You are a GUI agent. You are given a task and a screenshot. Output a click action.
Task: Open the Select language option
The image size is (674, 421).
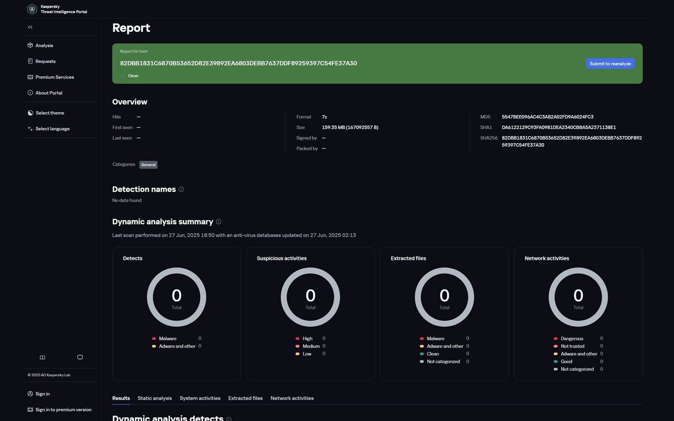pyautogui.click(x=53, y=129)
